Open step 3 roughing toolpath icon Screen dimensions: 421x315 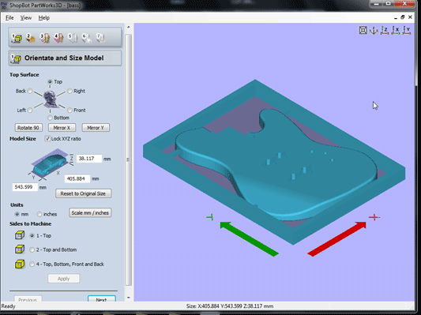[45, 38]
